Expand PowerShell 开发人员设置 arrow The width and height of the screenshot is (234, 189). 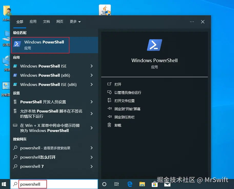(x=92, y=102)
